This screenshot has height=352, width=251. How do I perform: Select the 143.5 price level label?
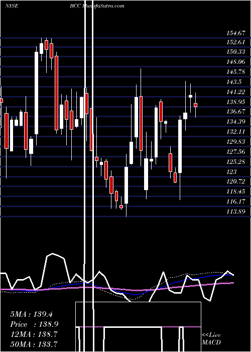pos(234,81)
